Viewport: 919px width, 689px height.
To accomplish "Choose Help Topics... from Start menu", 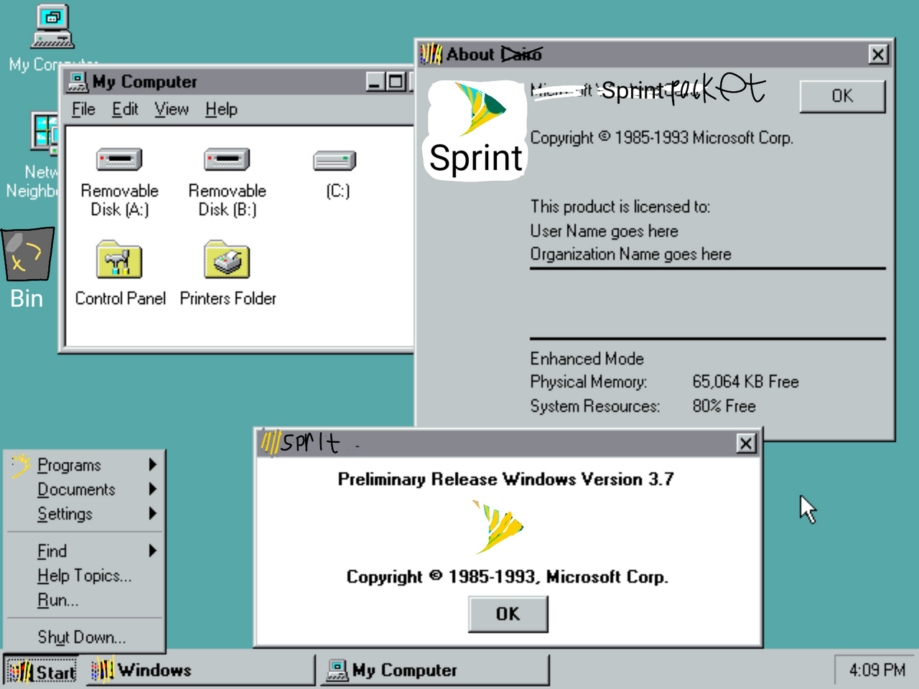I will pos(85,576).
